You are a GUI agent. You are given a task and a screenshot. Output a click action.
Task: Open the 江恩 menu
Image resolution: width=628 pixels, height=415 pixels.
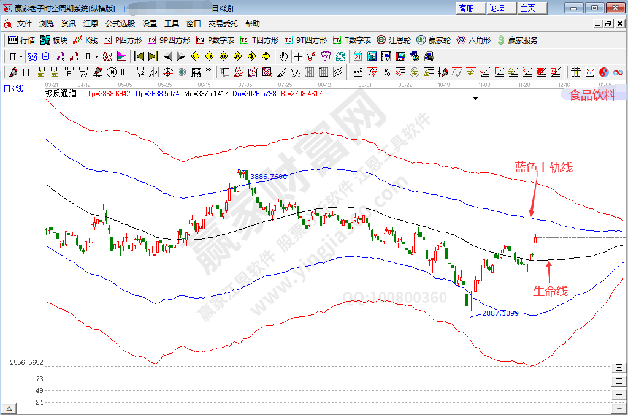[x=91, y=24]
